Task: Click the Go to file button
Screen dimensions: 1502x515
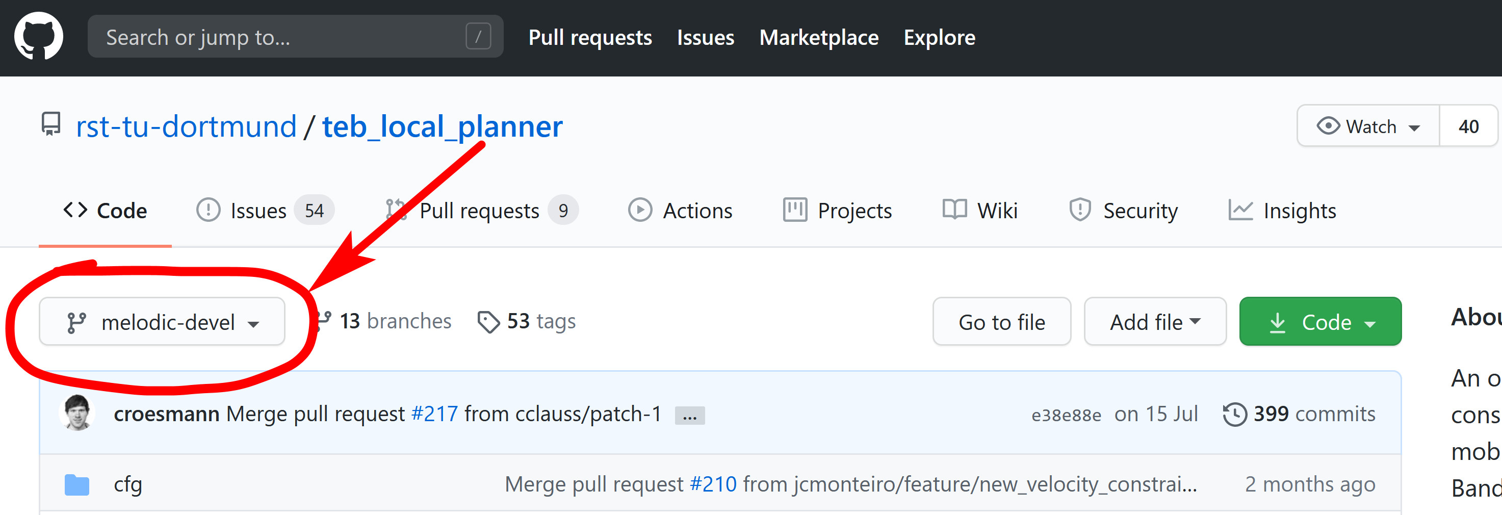Action: tap(1002, 321)
